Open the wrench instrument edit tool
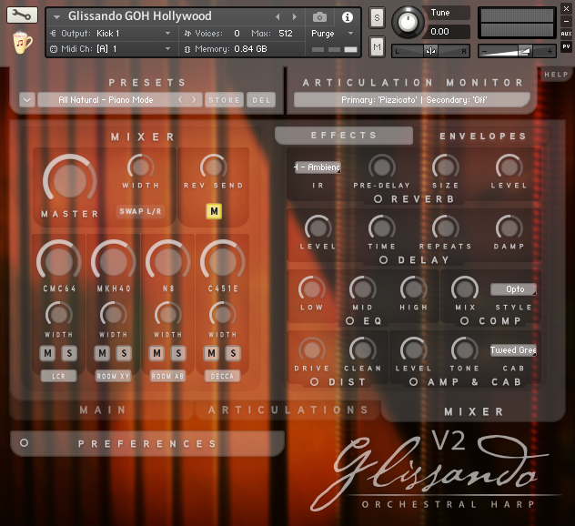575x526 pixels. click(x=22, y=15)
